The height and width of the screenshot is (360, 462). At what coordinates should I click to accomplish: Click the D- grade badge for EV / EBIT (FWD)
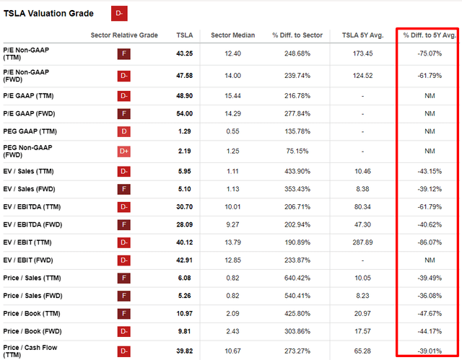(124, 260)
